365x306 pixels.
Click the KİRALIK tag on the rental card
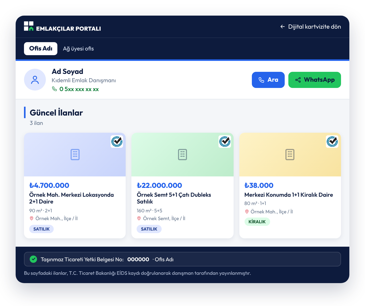coord(257,222)
